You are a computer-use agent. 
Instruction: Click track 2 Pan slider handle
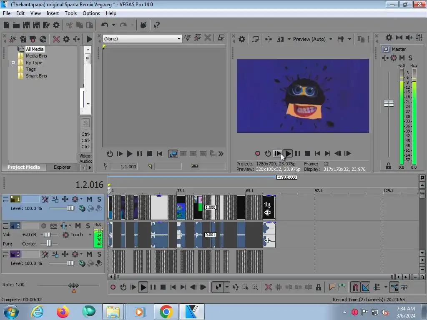pyautogui.click(x=48, y=243)
